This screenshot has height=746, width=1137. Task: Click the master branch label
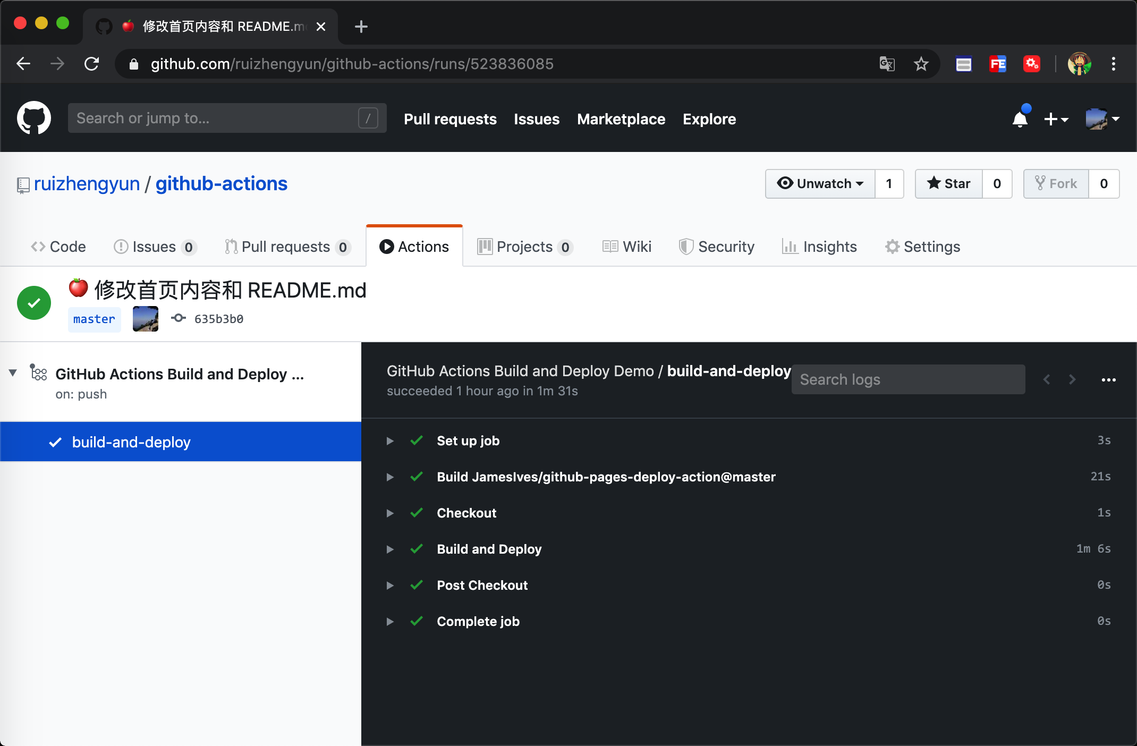95,319
